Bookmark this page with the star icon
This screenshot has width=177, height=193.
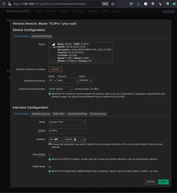(113, 4)
